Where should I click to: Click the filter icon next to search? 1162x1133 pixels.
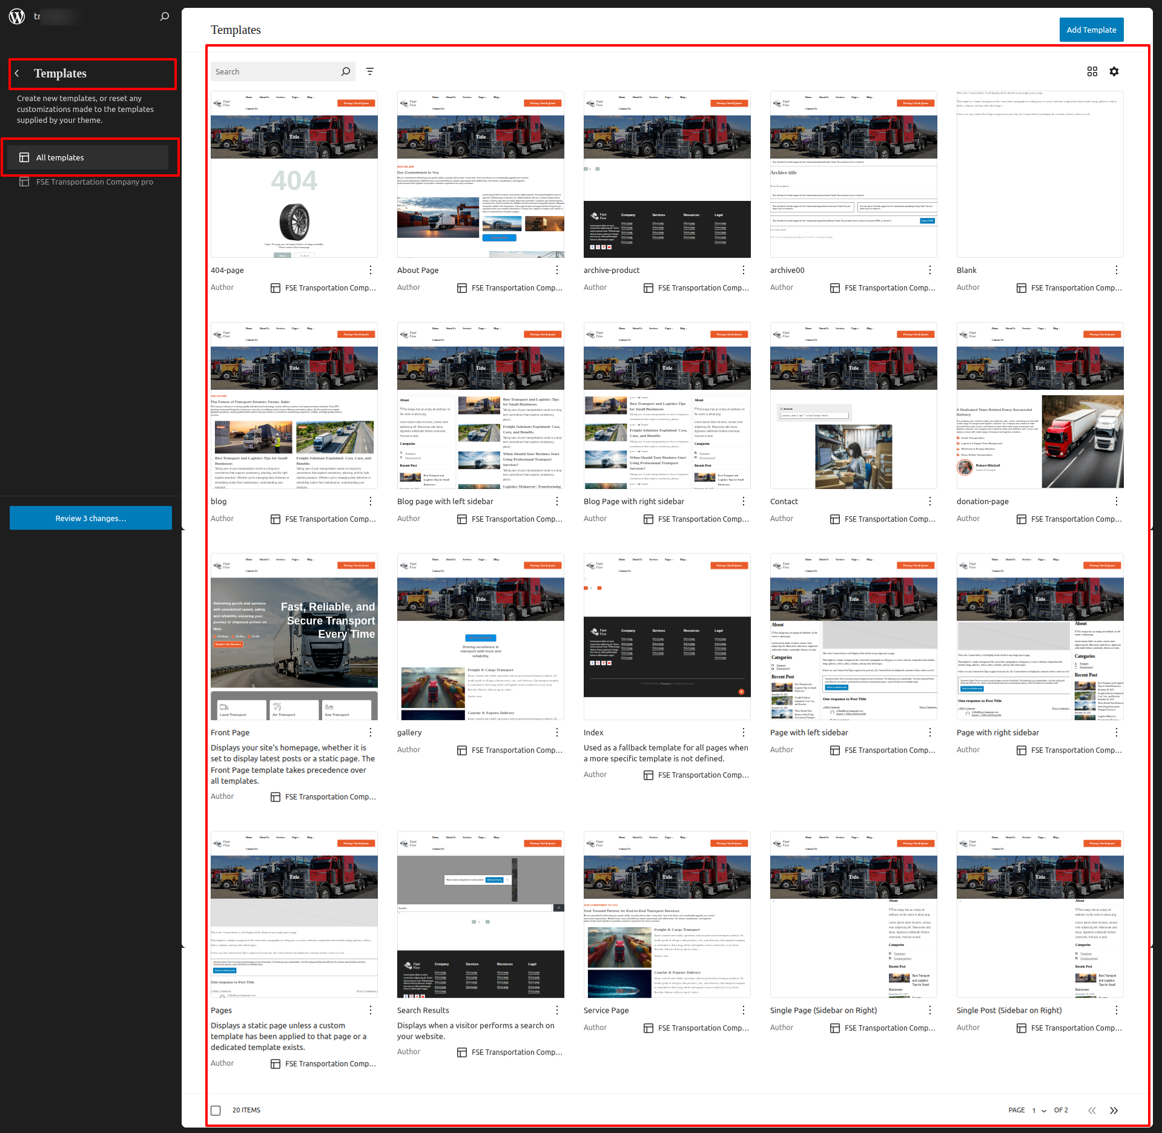tap(370, 71)
